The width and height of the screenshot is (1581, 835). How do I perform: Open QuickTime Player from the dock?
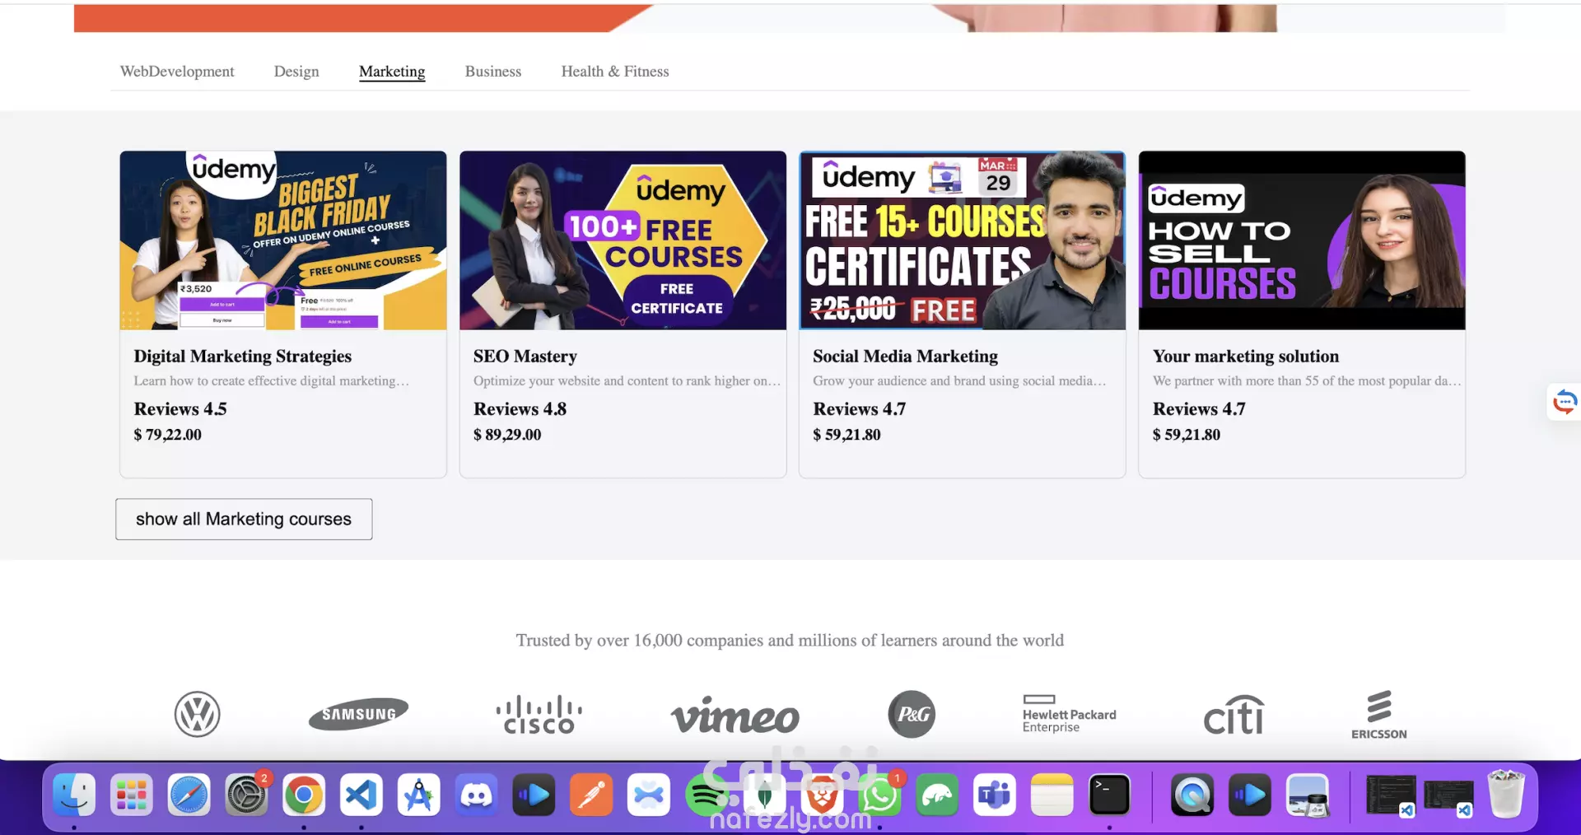1192,795
